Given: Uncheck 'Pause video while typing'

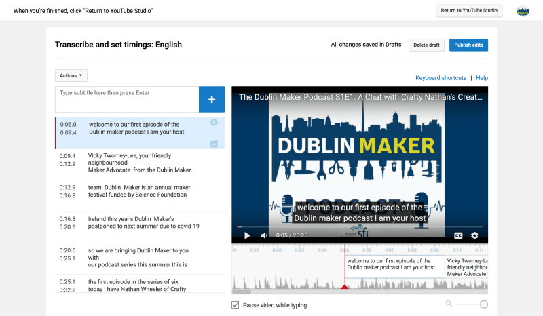Looking at the screenshot, I should click(x=235, y=305).
